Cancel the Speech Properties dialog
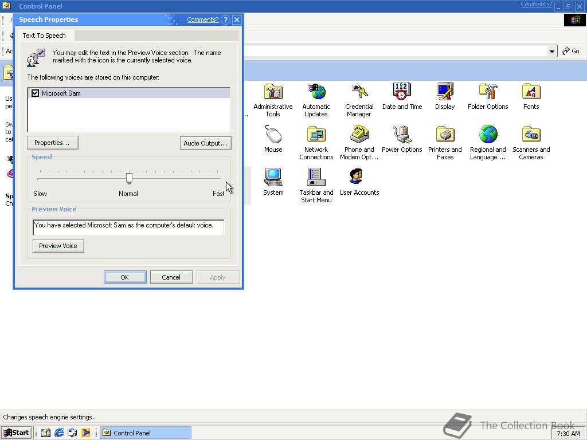This screenshot has width=587, height=440. click(171, 277)
